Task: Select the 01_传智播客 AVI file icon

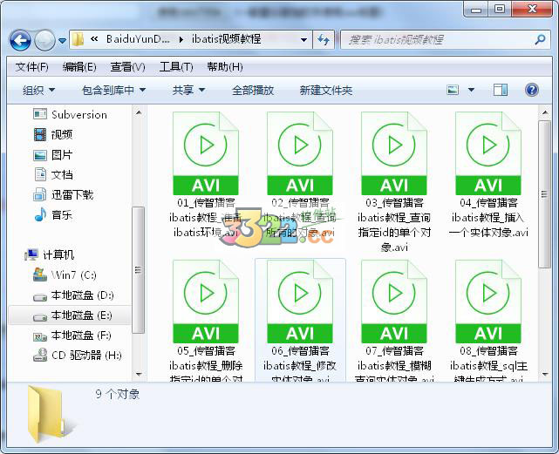Action: (206, 153)
